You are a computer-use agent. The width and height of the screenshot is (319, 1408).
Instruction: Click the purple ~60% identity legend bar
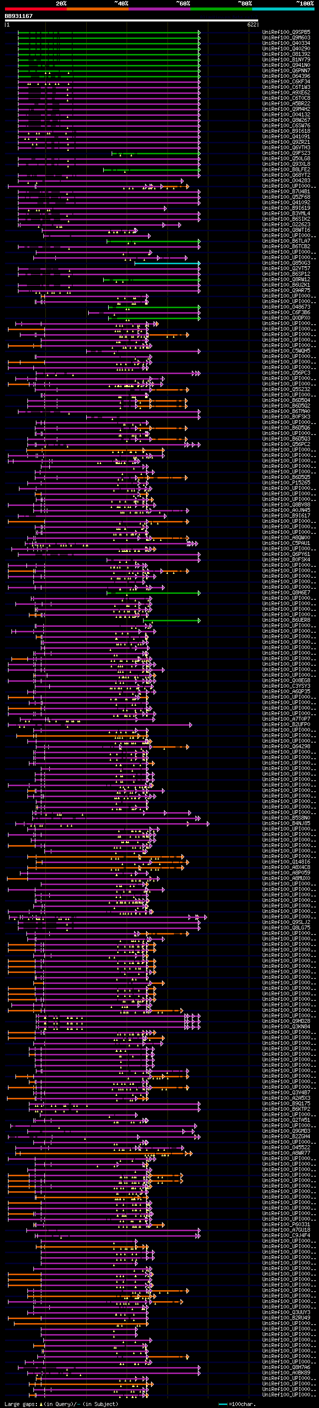pyautogui.click(x=159, y=9)
